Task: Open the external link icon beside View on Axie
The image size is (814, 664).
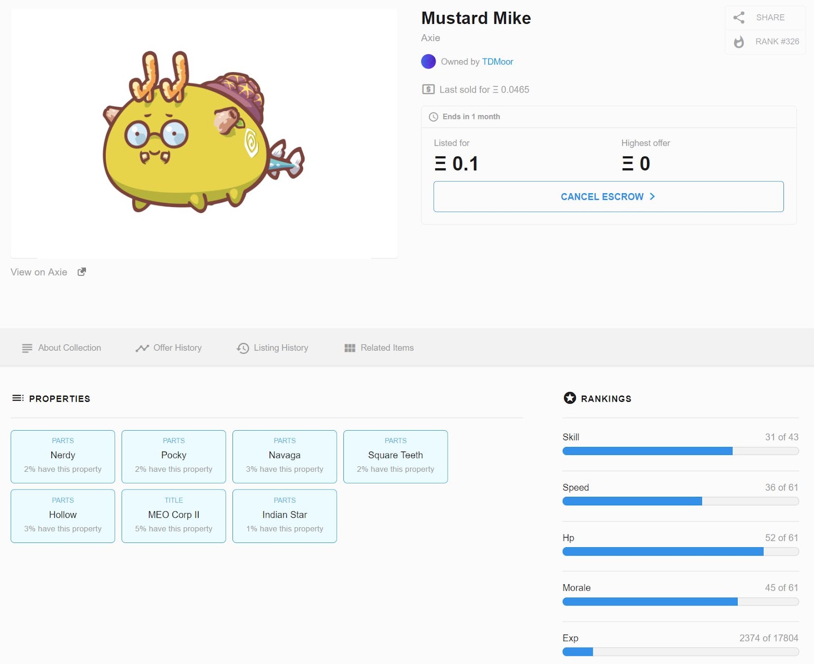Action: click(x=81, y=272)
